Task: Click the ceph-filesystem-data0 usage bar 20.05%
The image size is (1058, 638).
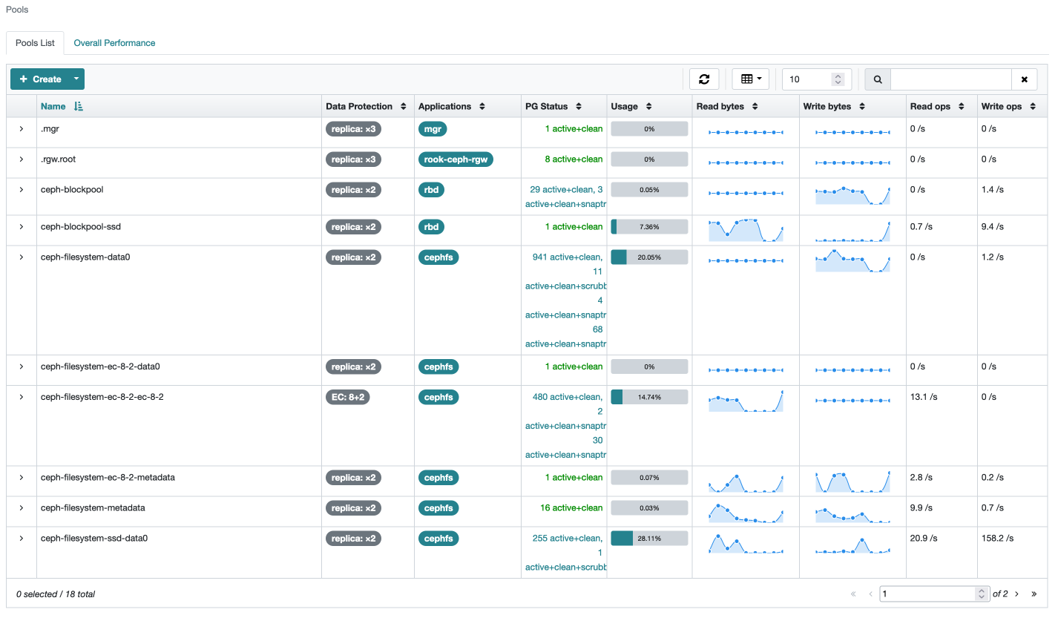Action: (x=649, y=257)
